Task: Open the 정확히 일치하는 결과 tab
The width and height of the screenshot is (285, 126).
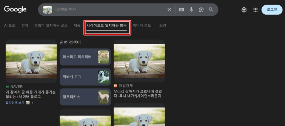Action: pyautogui.click(x=51, y=25)
